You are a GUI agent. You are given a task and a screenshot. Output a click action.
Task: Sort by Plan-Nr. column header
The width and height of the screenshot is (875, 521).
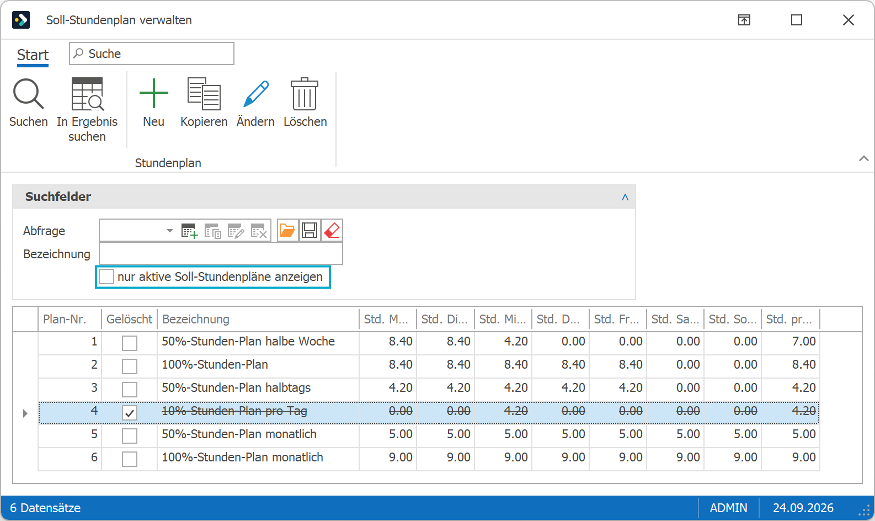[x=70, y=319]
